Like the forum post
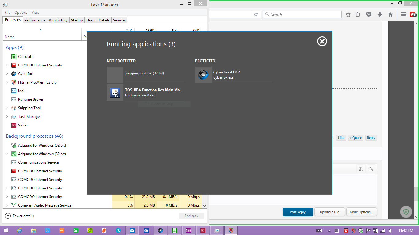The height and width of the screenshot is (235, 419). point(341,138)
